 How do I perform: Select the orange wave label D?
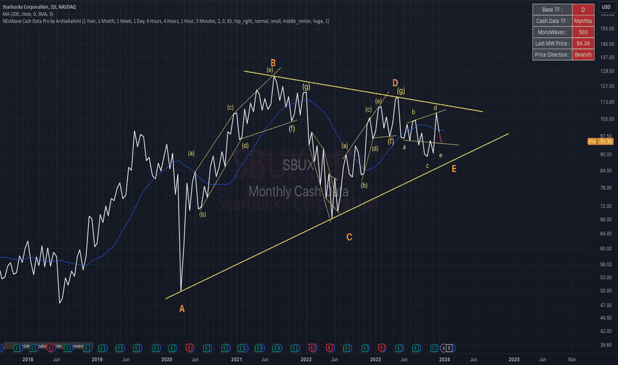[395, 82]
